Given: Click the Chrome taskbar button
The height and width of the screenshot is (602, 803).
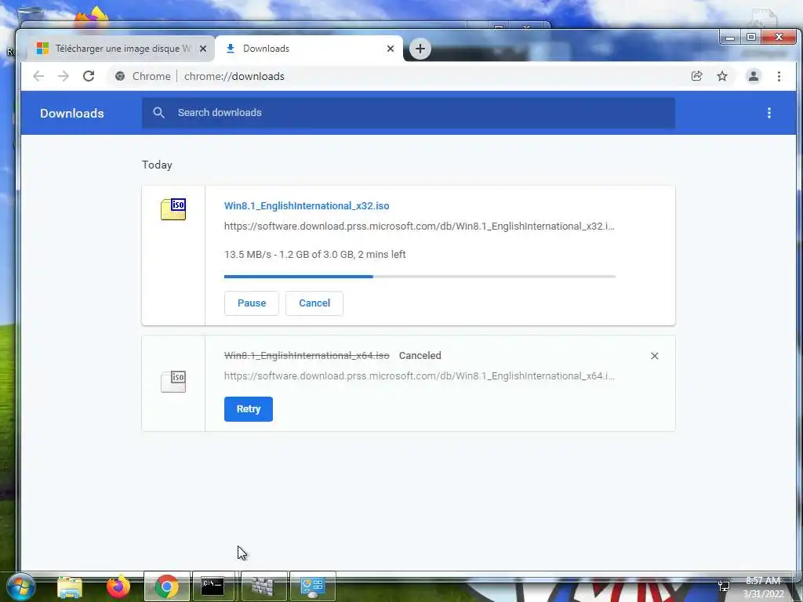Looking at the screenshot, I should point(166,586).
